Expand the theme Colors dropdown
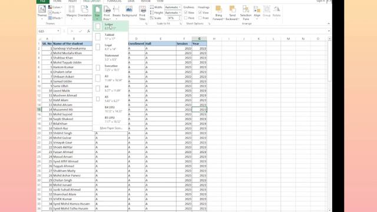The height and width of the screenshot is (212, 377). click(55, 7)
